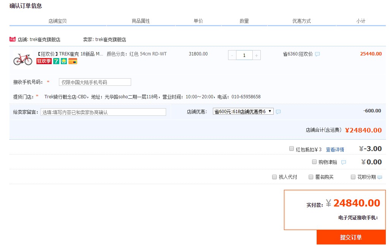Click the 优惠方式 column header
The width and height of the screenshot is (390, 246).
click(301, 21)
